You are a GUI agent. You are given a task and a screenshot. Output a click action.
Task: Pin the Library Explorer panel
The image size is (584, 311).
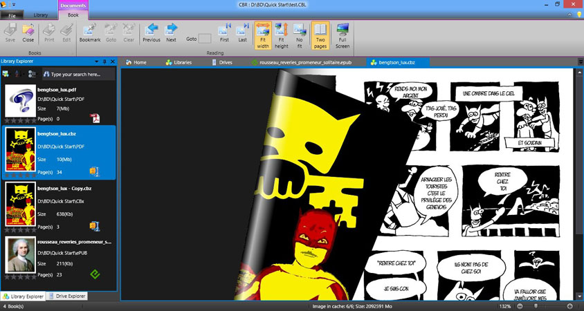click(x=104, y=62)
